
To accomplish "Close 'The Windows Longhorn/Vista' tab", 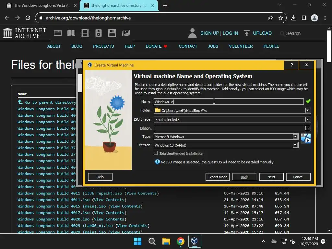I will [75, 6].
